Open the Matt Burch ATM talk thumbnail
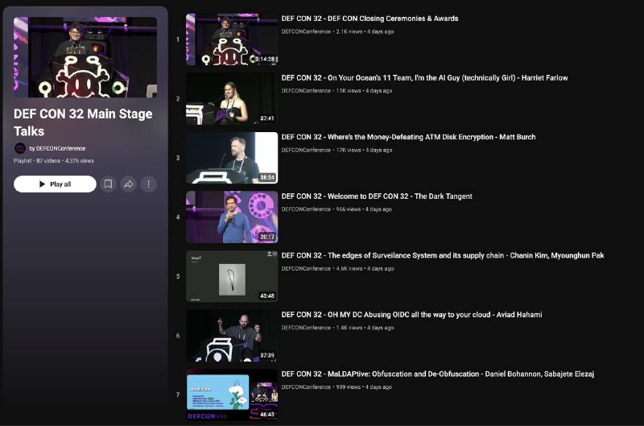 [x=232, y=158]
